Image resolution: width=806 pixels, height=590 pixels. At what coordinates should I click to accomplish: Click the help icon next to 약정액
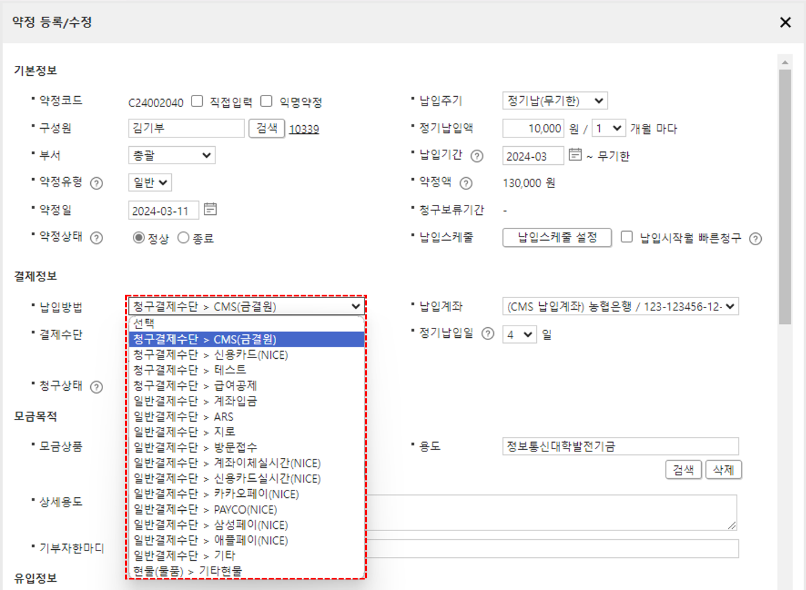point(466,183)
